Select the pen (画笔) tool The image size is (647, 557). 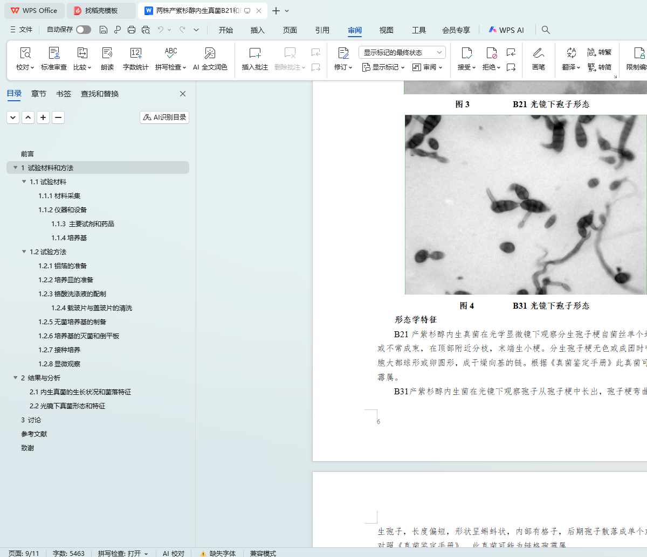pyautogui.click(x=538, y=53)
